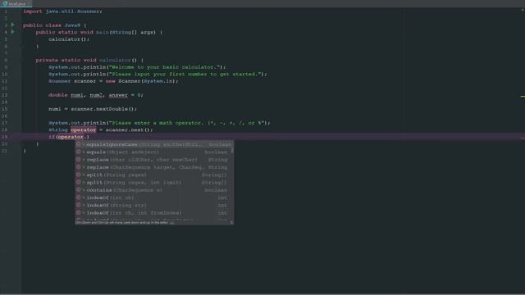This screenshot has height=295, width=525.
Task: Run main method from line 4 gutter arrow
Action: coord(13,32)
